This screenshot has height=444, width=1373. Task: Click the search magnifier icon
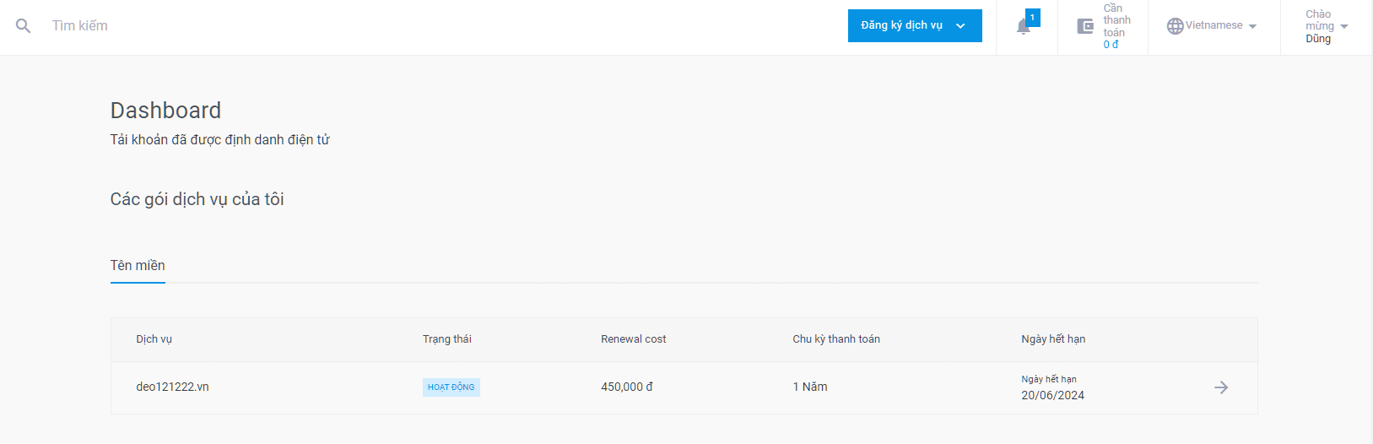(24, 26)
